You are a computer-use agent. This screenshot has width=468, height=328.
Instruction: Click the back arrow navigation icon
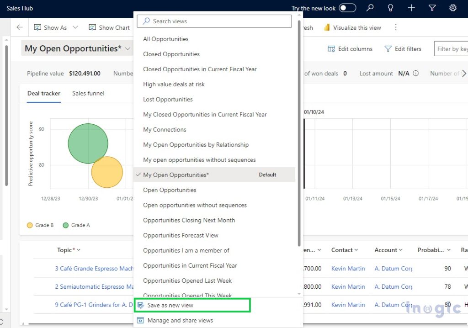point(19,27)
